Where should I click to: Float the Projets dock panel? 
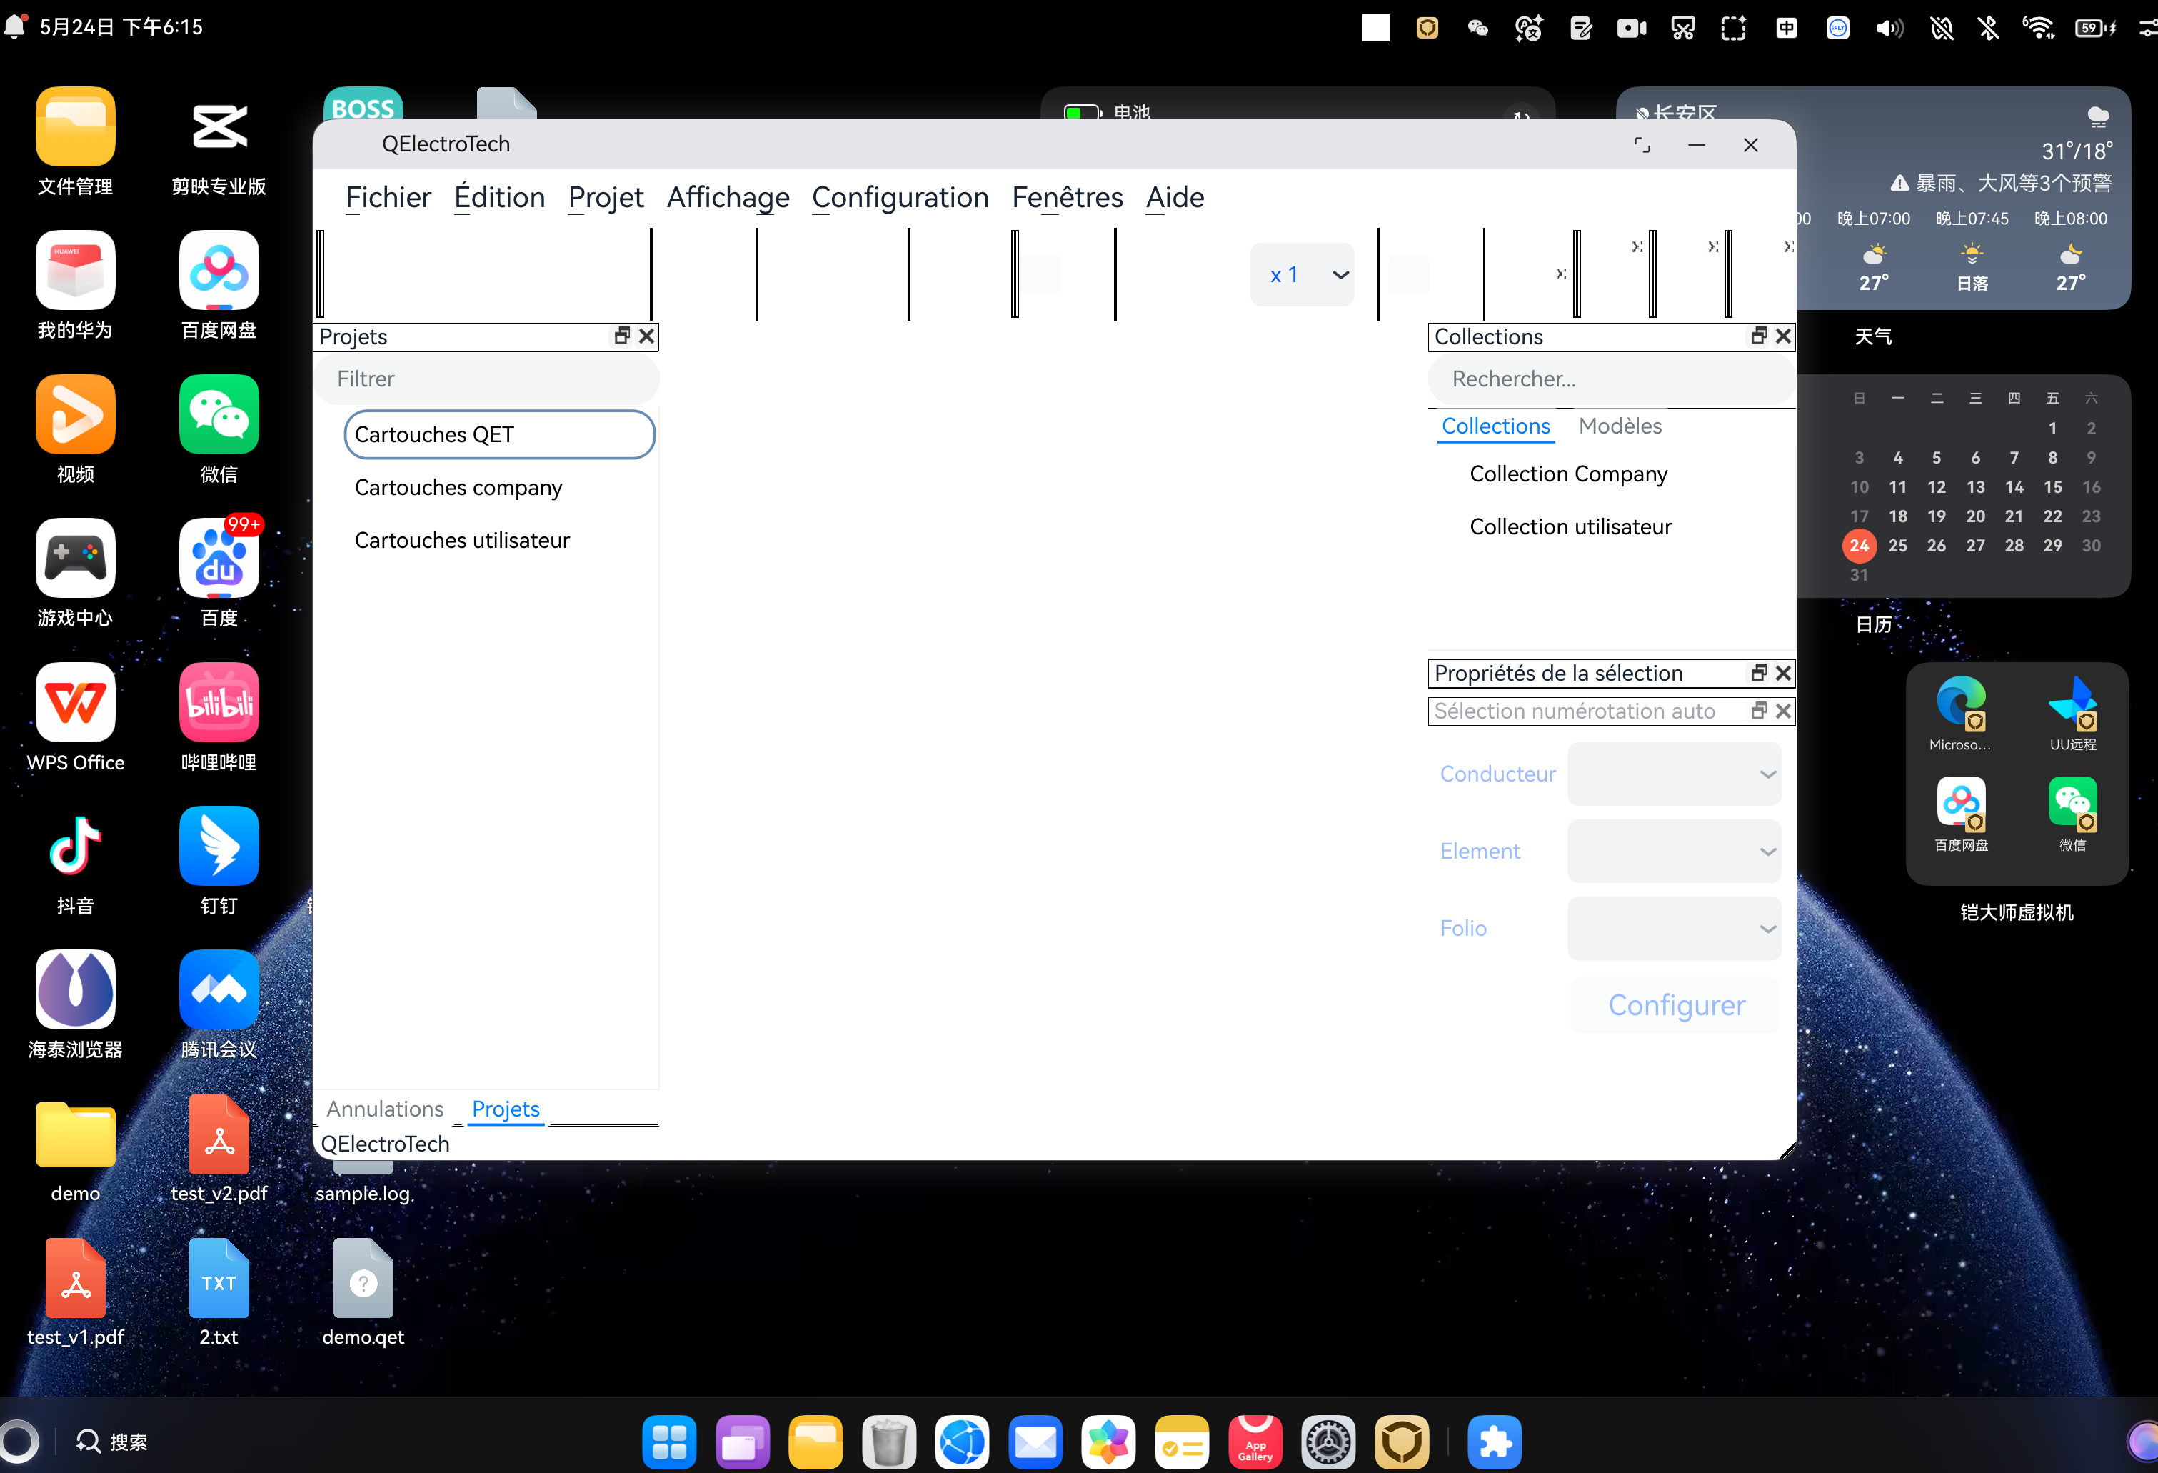622,335
